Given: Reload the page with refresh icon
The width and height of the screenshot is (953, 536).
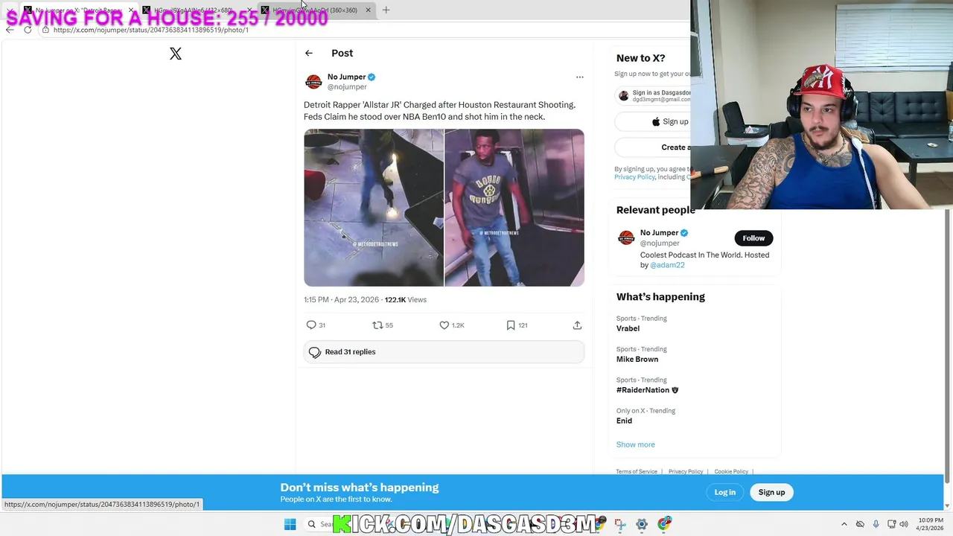Looking at the screenshot, I should (x=28, y=30).
